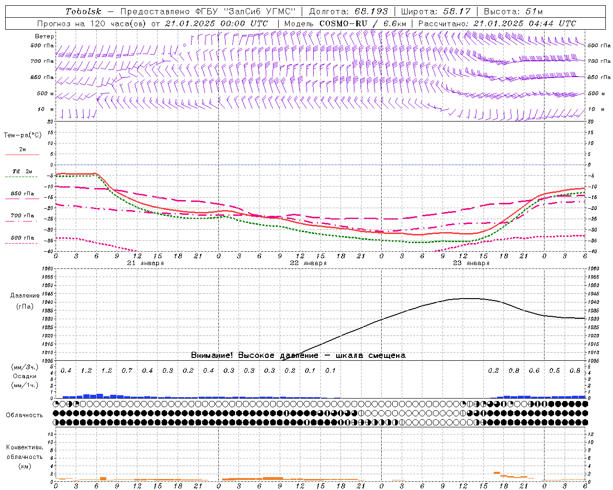
Task: Click the (км) unit under convective cloud label
Action: 24,466
